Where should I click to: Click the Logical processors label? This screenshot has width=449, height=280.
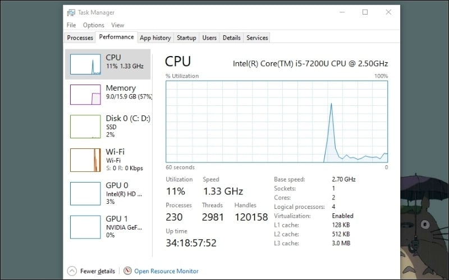coord(299,207)
